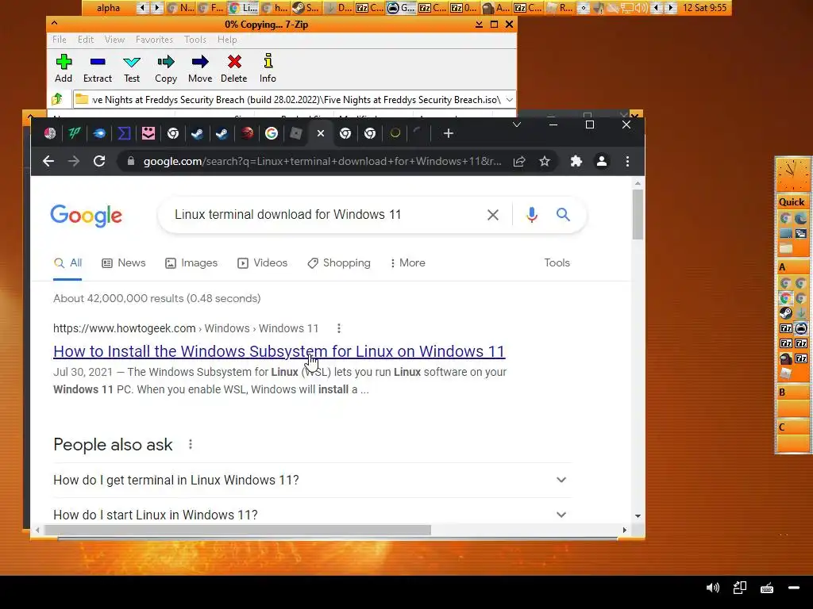
Task: Open Edge from the Quick panel
Action: tap(800, 219)
